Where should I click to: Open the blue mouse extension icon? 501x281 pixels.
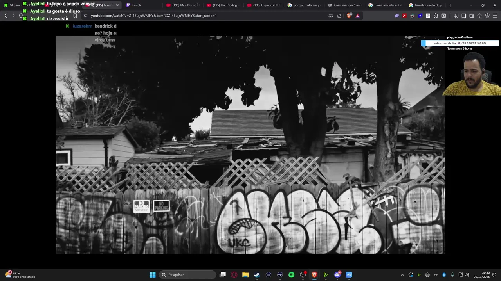click(x=420, y=16)
